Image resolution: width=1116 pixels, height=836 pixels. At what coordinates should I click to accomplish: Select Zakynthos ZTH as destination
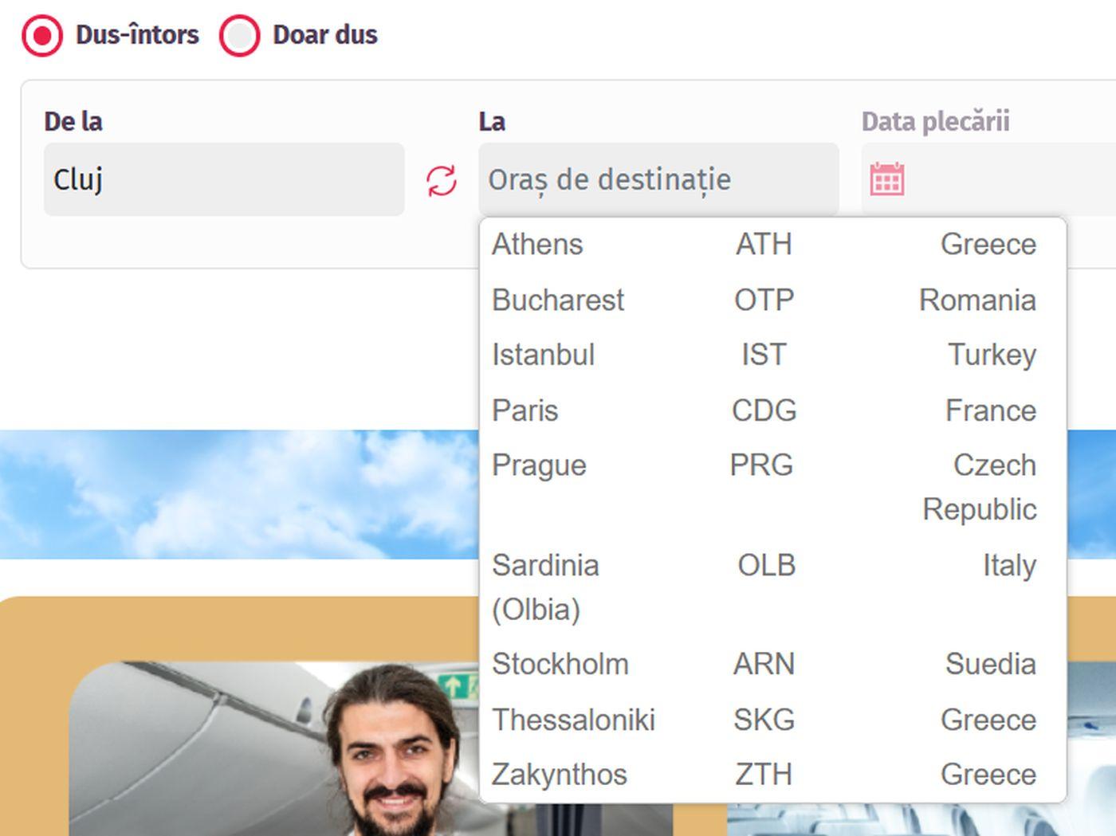point(763,775)
